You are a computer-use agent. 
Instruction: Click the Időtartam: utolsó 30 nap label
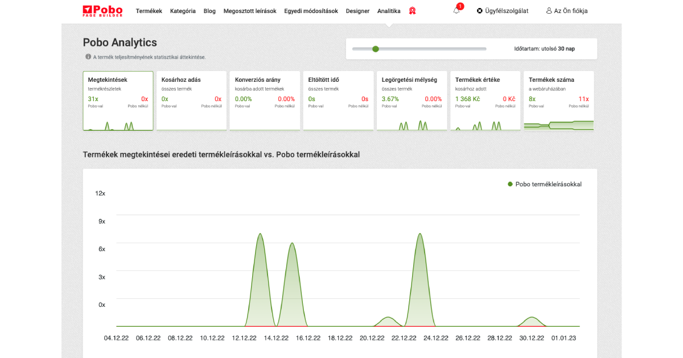click(544, 49)
